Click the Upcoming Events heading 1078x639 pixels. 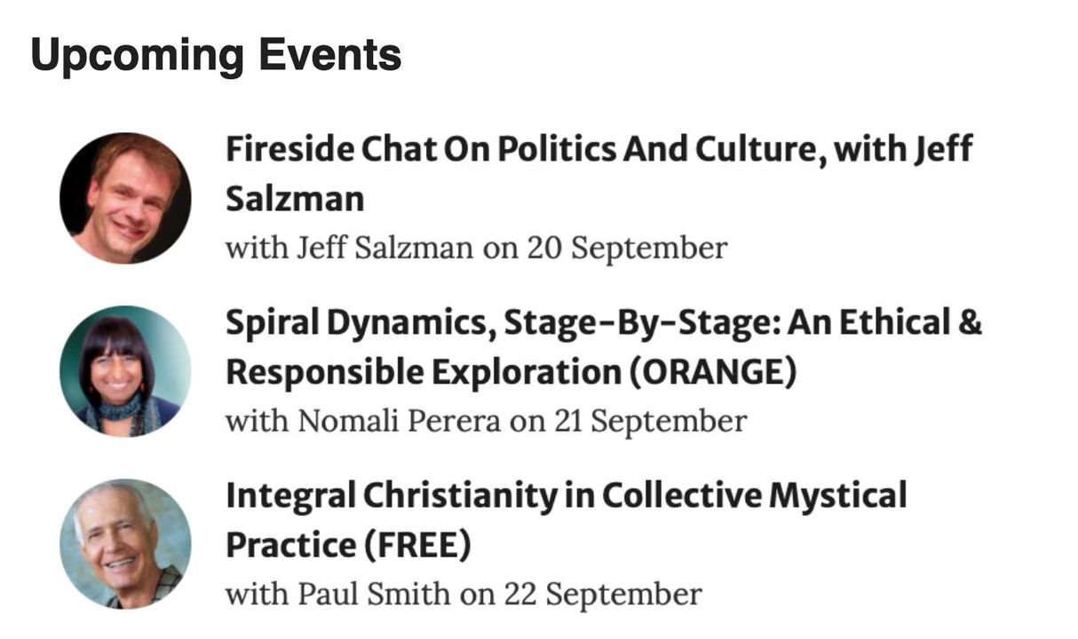[x=216, y=56]
